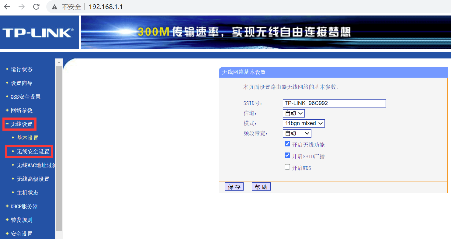Uncheck the 开启无线功能 checkbox
The height and width of the screenshot is (239, 451).
click(287, 143)
